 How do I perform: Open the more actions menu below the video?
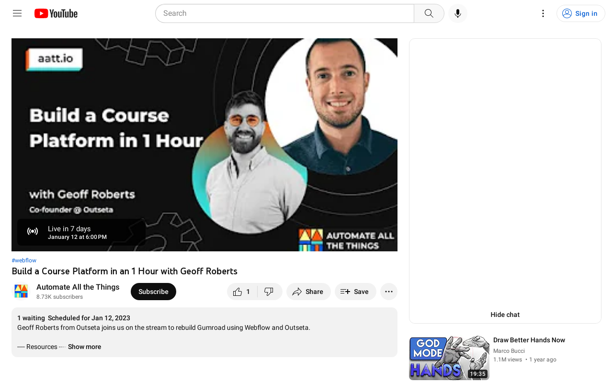pos(388,291)
